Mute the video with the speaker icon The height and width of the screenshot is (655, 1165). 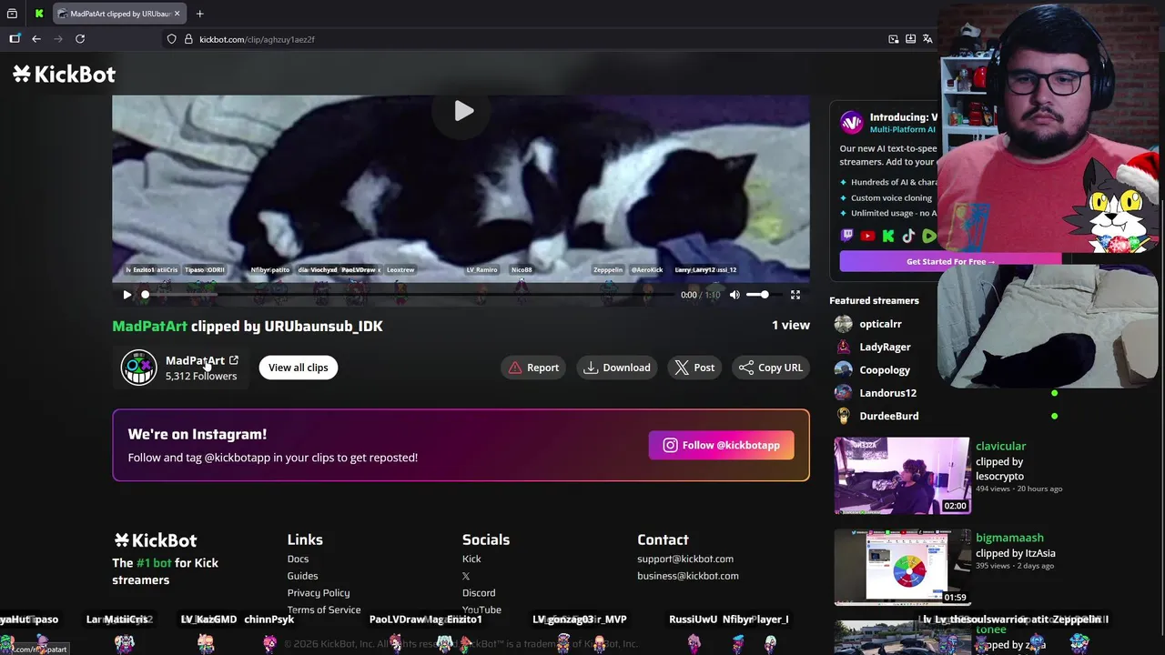(734, 295)
